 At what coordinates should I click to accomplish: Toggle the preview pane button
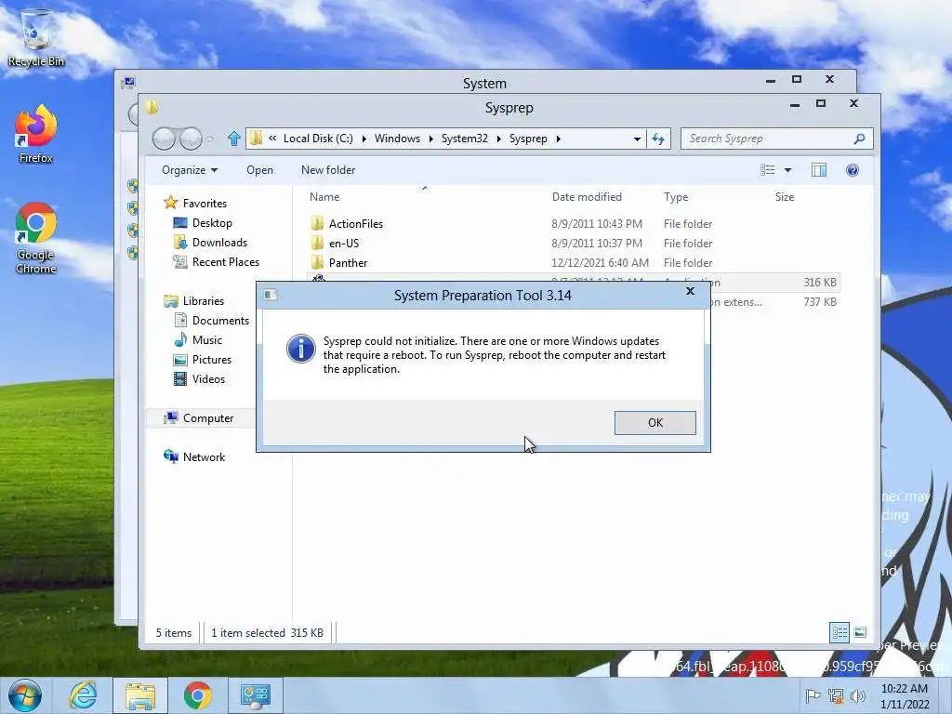[x=819, y=170]
